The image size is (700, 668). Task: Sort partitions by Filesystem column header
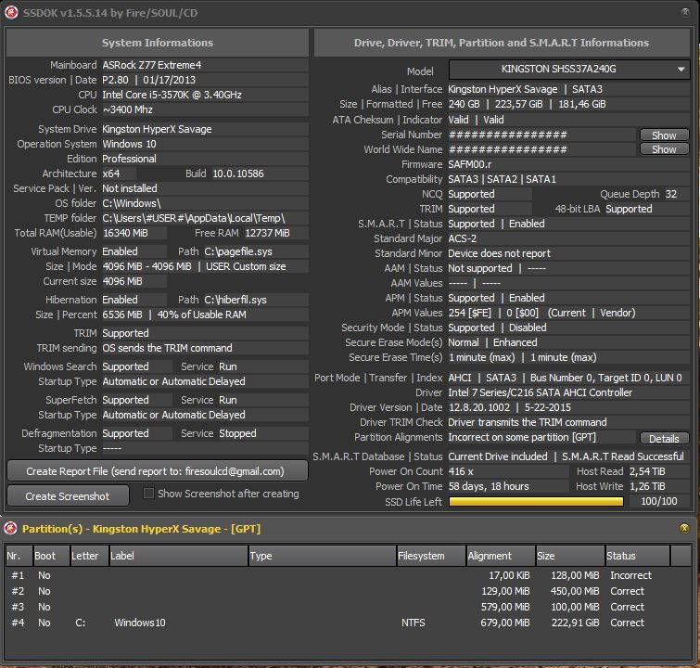431,556
